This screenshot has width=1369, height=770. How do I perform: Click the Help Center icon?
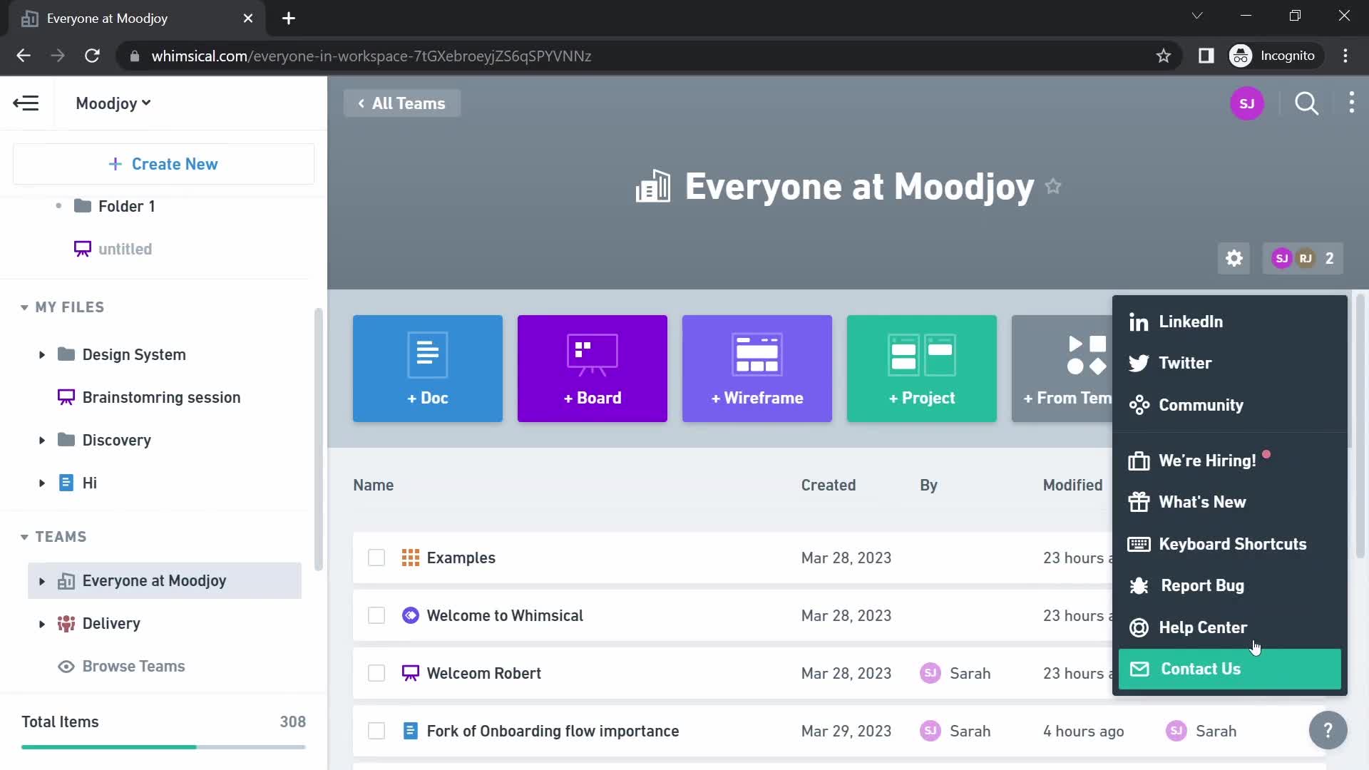pos(1142,627)
